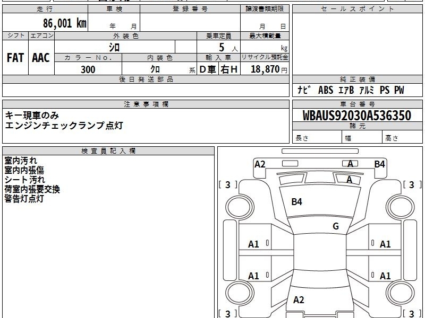Click the 外装色 header
Image resolution: width=425 pixels, height=318 pixels.
pyautogui.click(x=125, y=36)
